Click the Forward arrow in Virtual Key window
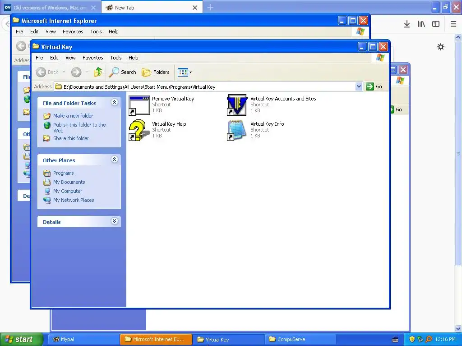Image resolution: width=462 pixels, height=346 pixels. 76,72
